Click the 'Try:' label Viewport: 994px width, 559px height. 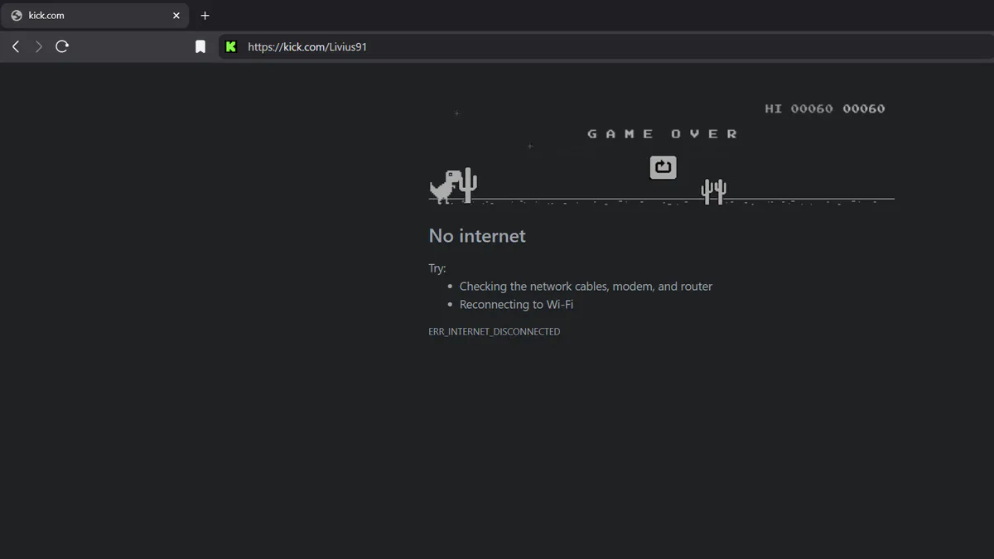point(437,268)
